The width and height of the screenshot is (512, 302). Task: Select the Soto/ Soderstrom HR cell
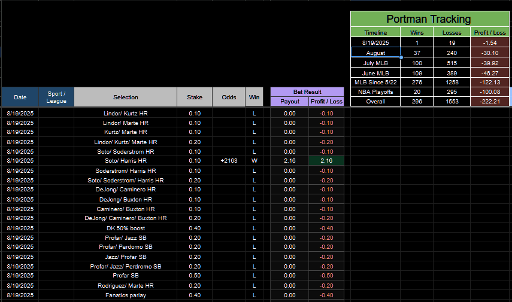tap(125, 151)
